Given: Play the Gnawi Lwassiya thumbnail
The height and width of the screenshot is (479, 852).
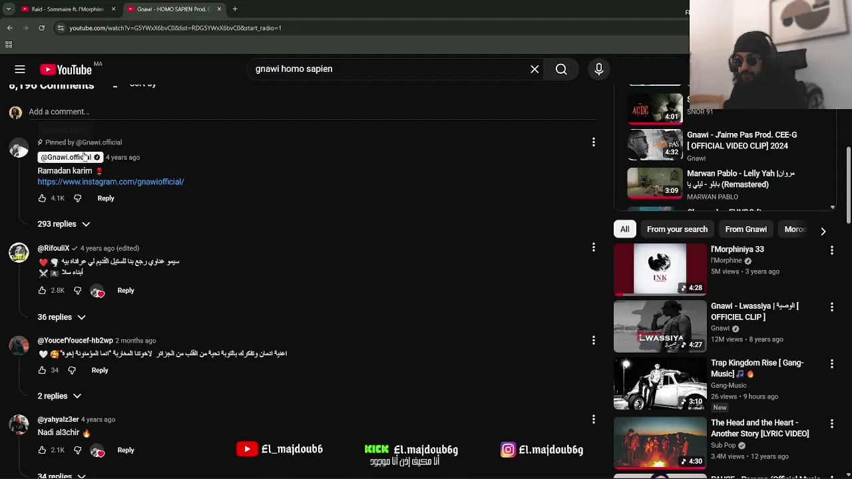Looking at the screenshot, I should 660,326.
